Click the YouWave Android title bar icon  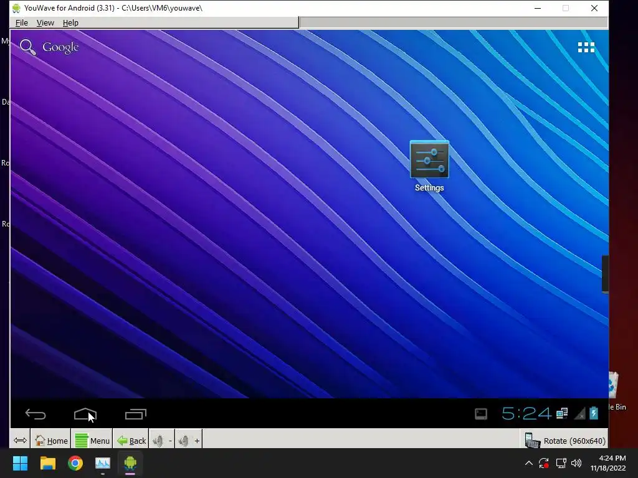click(x=16, y=7)
